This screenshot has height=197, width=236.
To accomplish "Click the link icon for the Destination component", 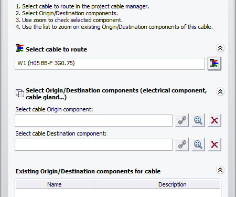I will click(182, 144).
